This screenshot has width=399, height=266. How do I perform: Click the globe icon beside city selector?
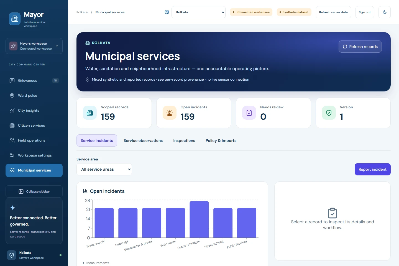(x=167, y=12)
